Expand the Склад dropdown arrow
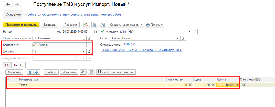Screen dimensions: 275x107 178,38
